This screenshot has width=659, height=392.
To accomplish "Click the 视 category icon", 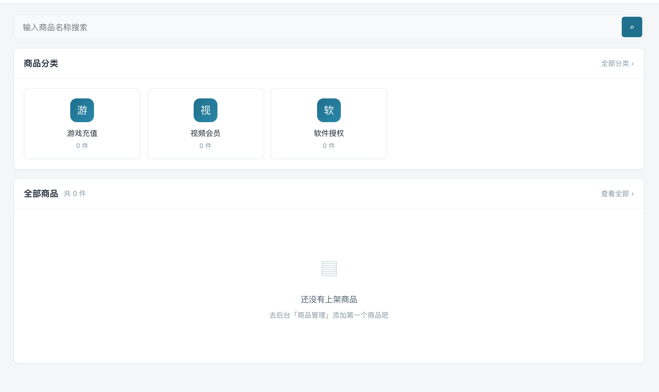I will point(206,110).
